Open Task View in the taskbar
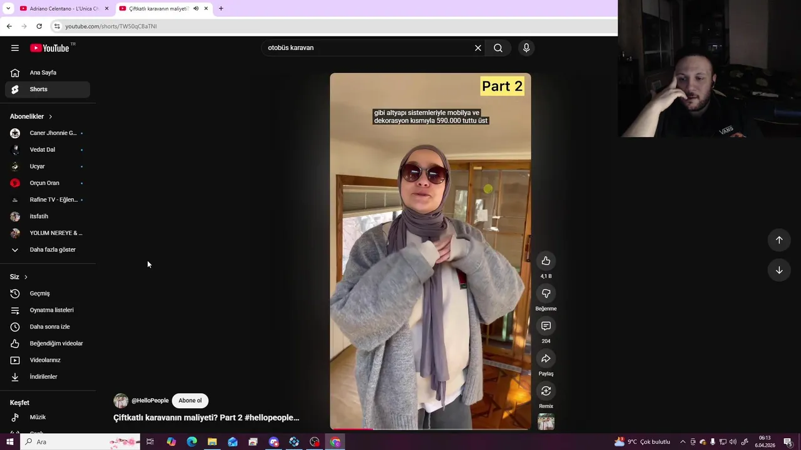 (150, 442)
